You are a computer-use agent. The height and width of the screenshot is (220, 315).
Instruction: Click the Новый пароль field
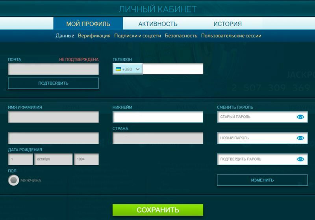(x=262, y=138)
